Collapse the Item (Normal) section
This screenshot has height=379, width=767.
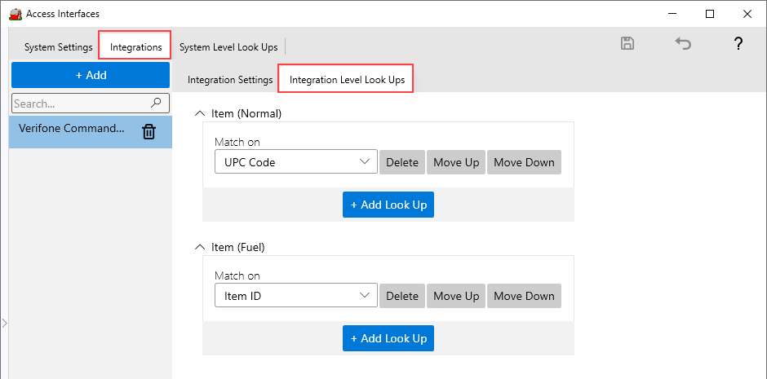pyautogui.click(x=201, y=113)
